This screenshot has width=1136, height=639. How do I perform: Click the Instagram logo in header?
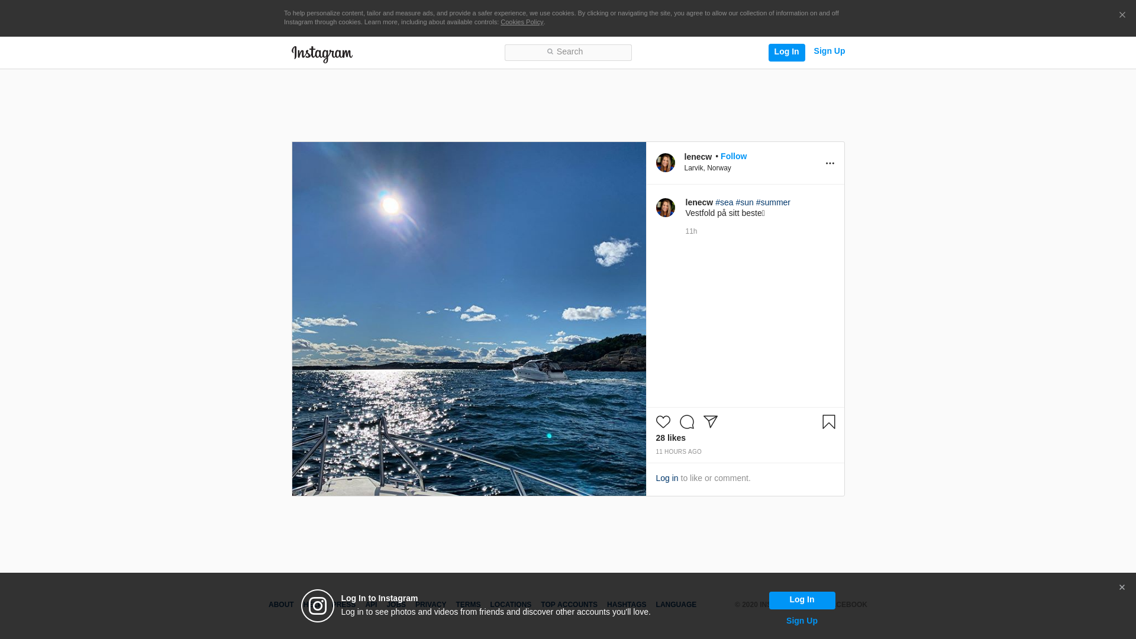322,54
